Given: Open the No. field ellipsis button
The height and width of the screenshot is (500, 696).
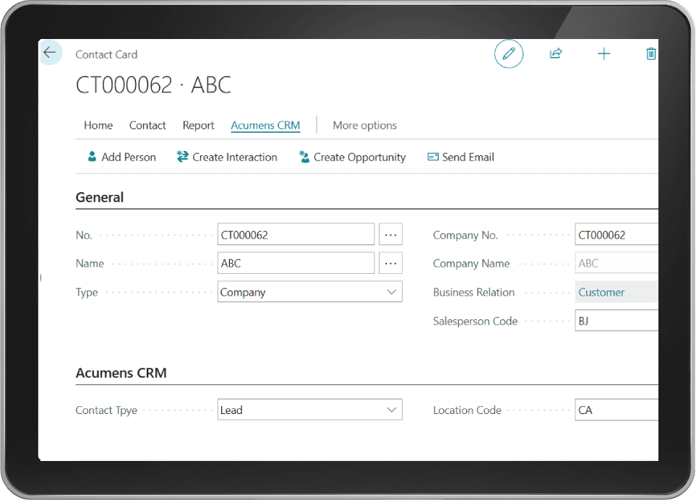Looking at the screenshot, I should (390, 234).
